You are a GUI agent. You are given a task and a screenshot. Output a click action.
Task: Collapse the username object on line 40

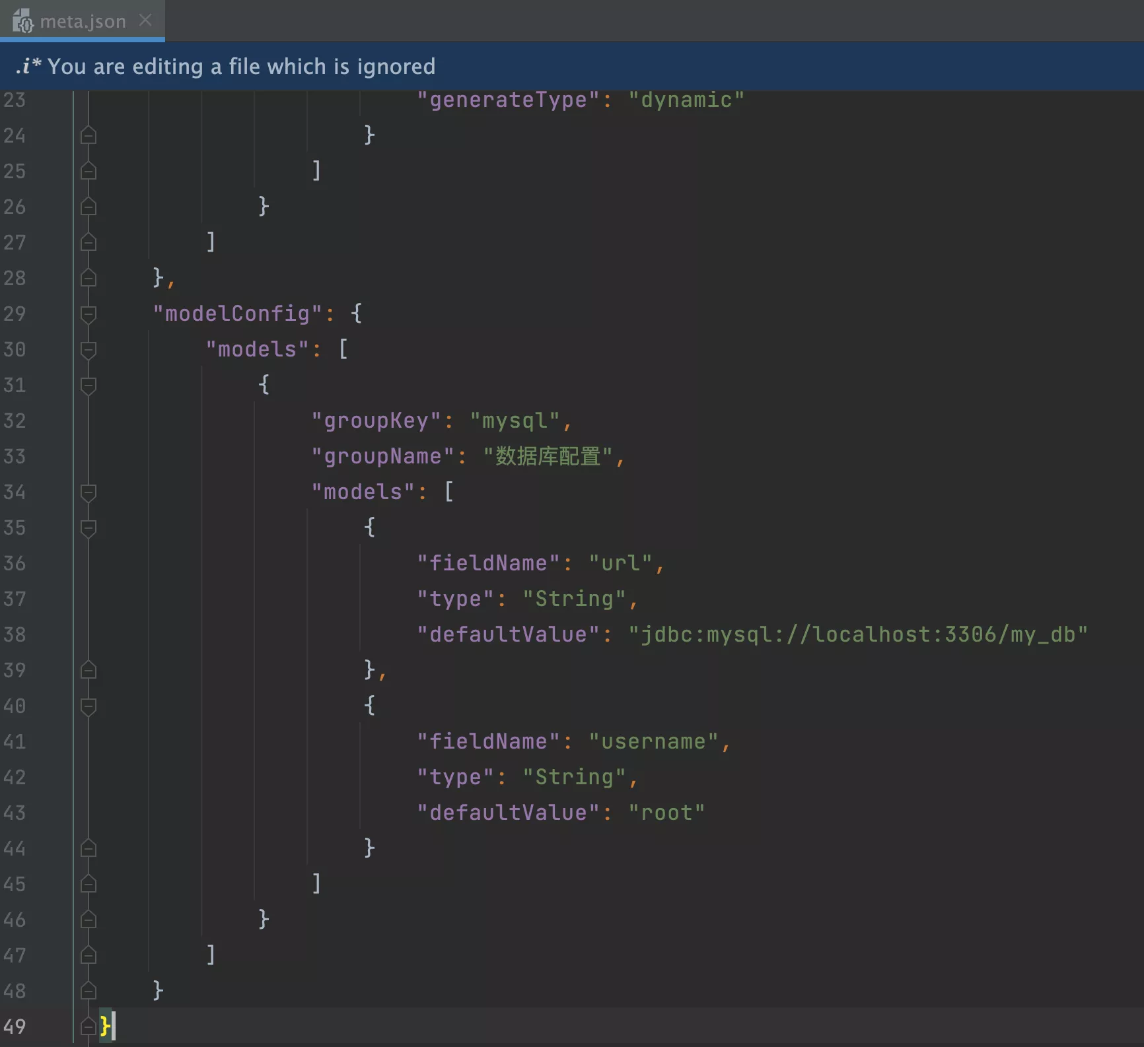89,706
